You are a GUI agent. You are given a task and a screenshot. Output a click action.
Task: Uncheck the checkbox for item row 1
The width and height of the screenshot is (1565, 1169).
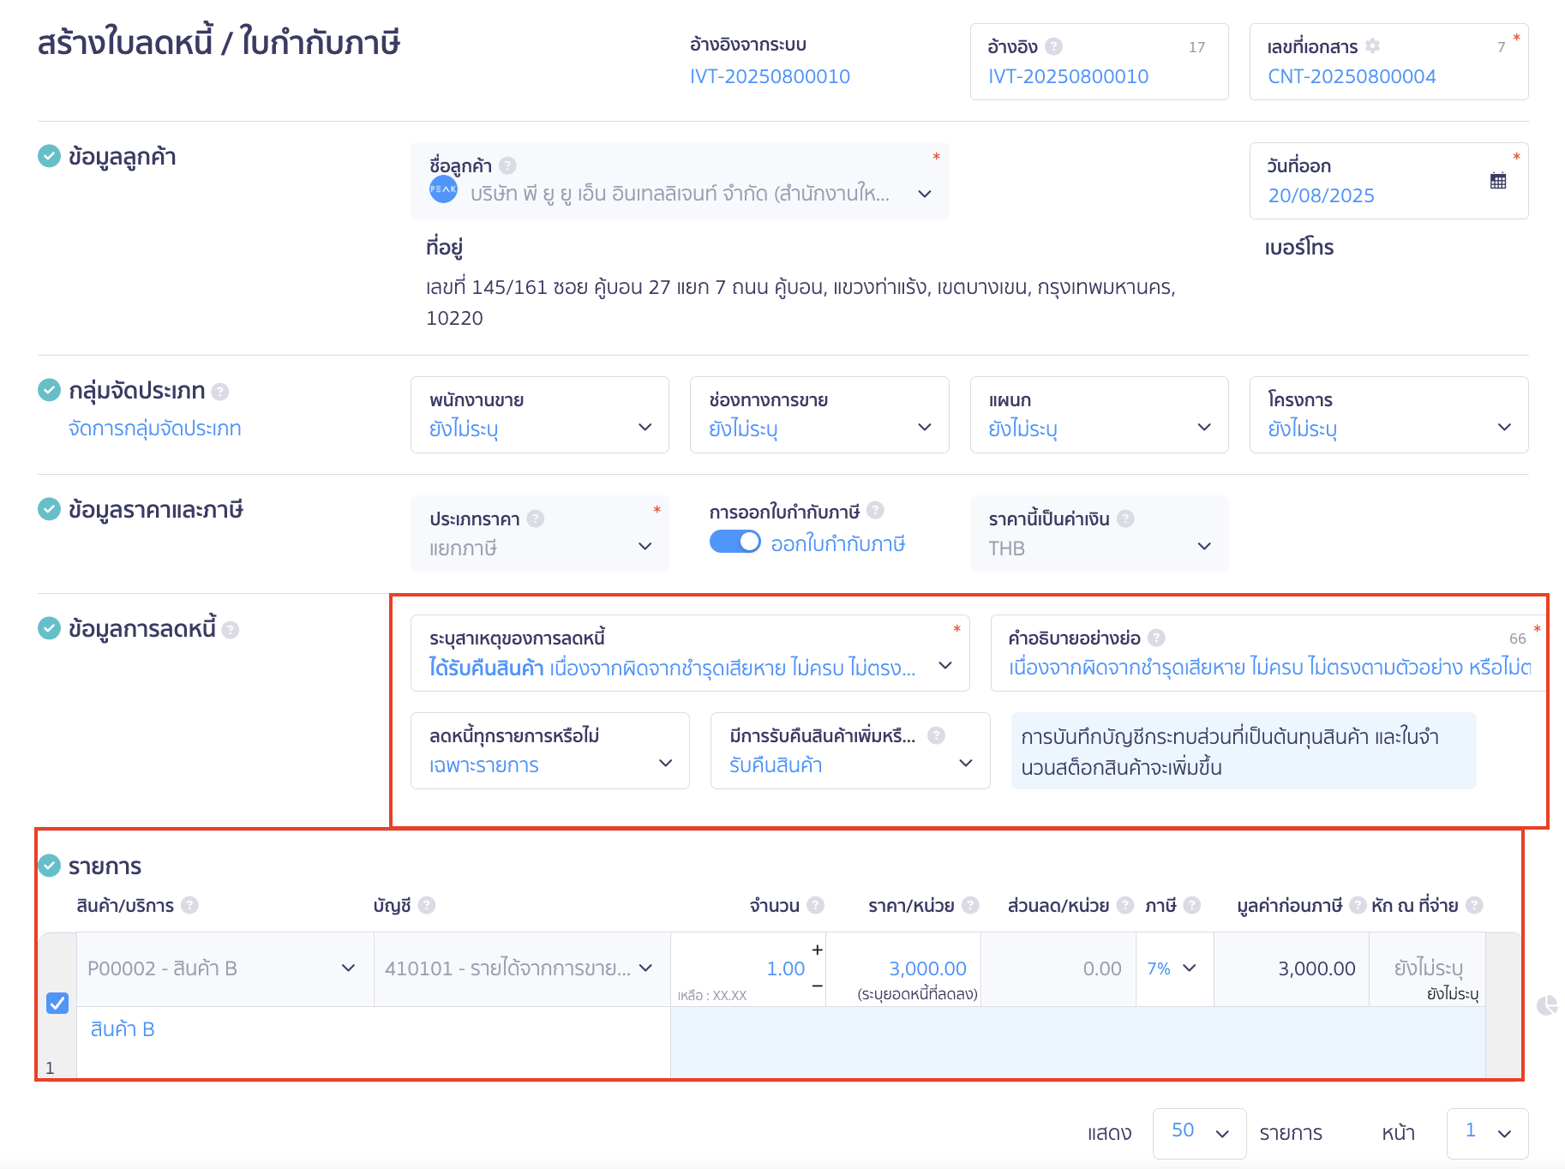[x=57, y=1003]
